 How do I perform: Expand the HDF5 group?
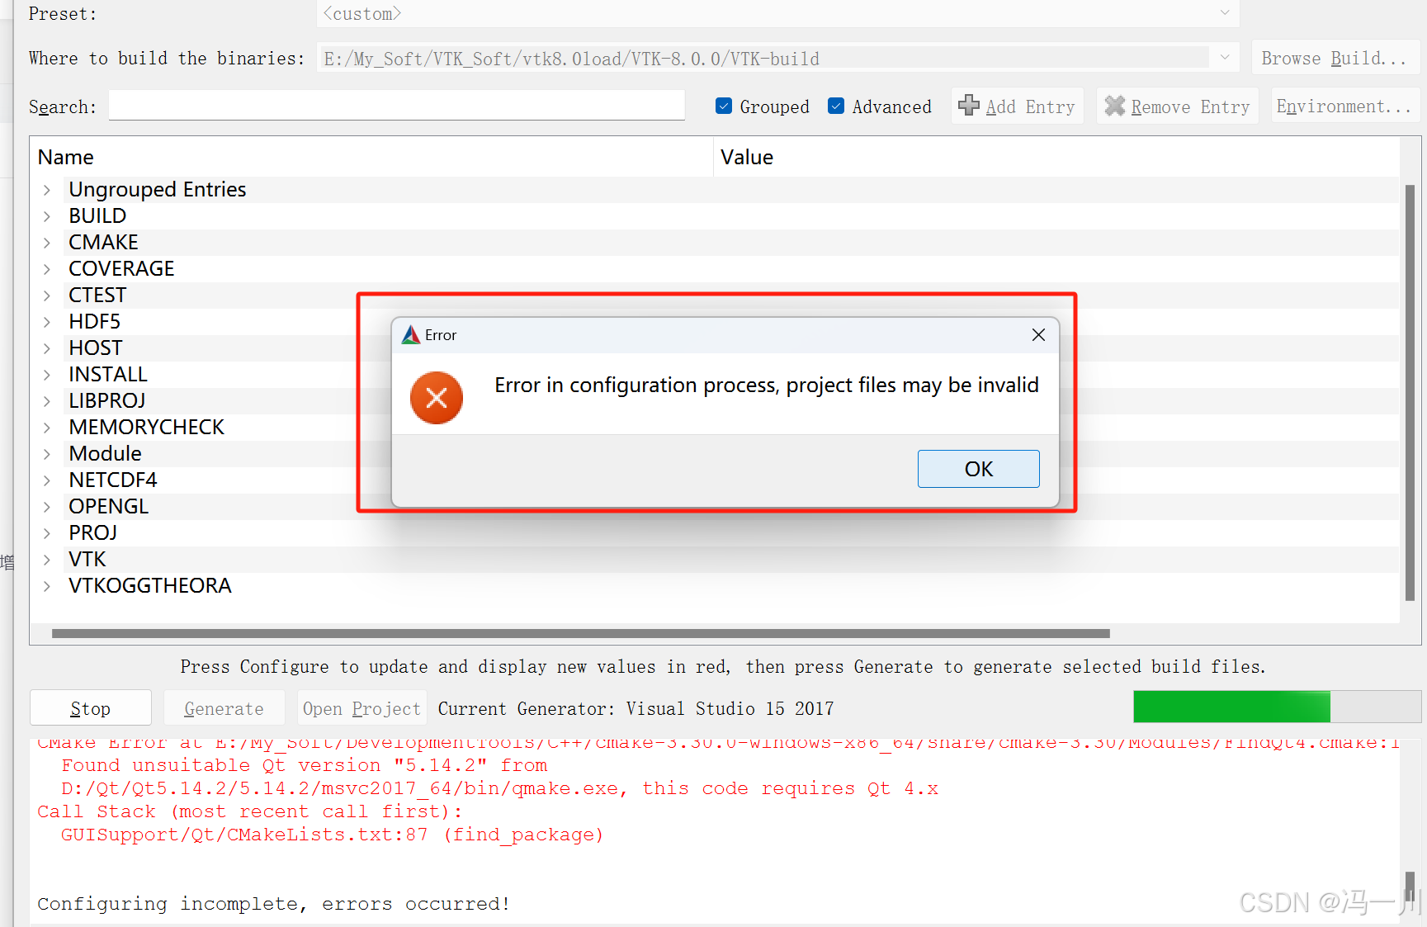pyautogui.click(x=47, y=322)
